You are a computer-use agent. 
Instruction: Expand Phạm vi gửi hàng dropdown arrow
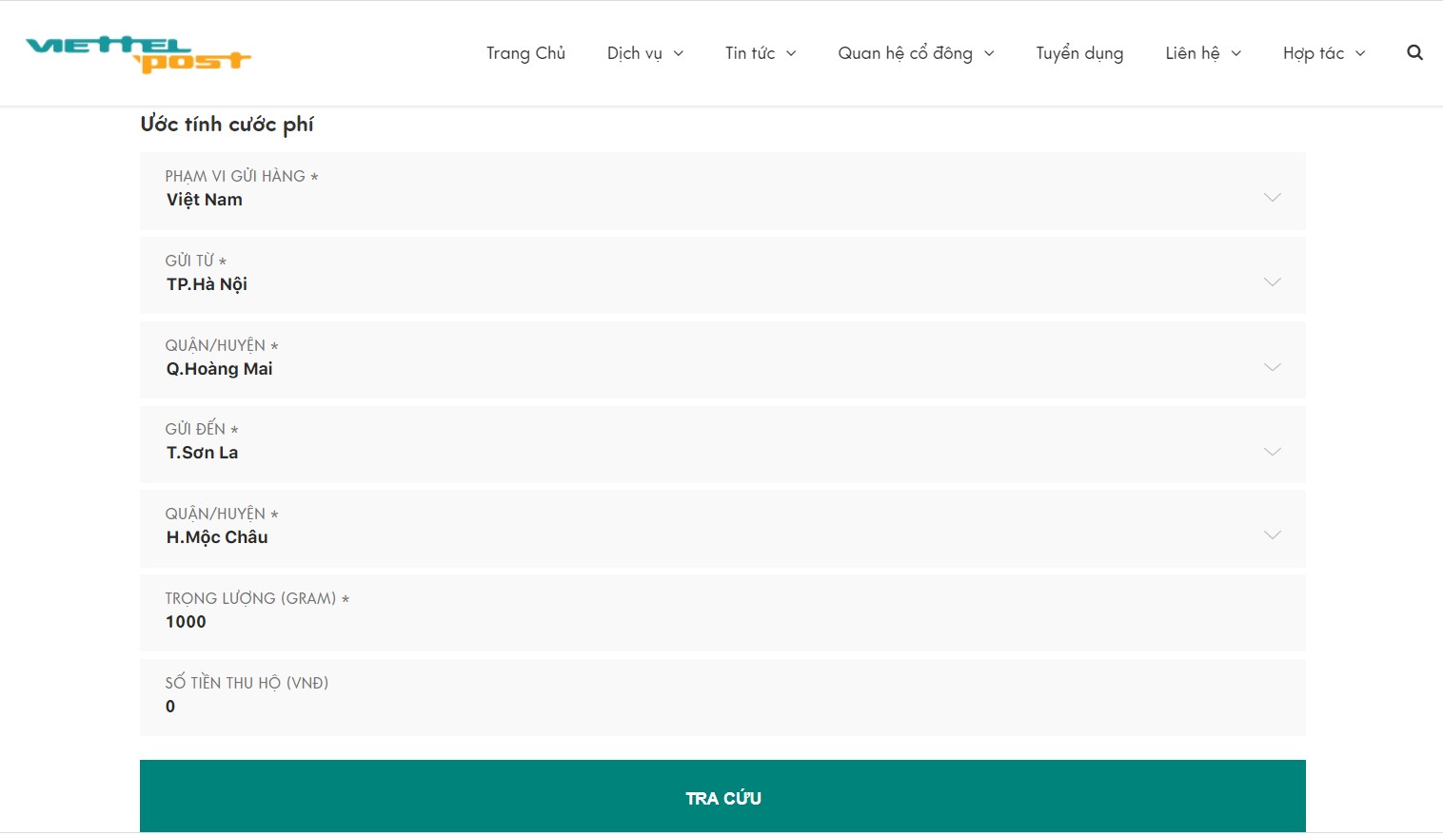(1272, 197)
